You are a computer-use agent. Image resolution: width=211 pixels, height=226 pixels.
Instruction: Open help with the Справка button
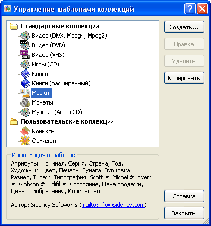click(x=184, y=196)
